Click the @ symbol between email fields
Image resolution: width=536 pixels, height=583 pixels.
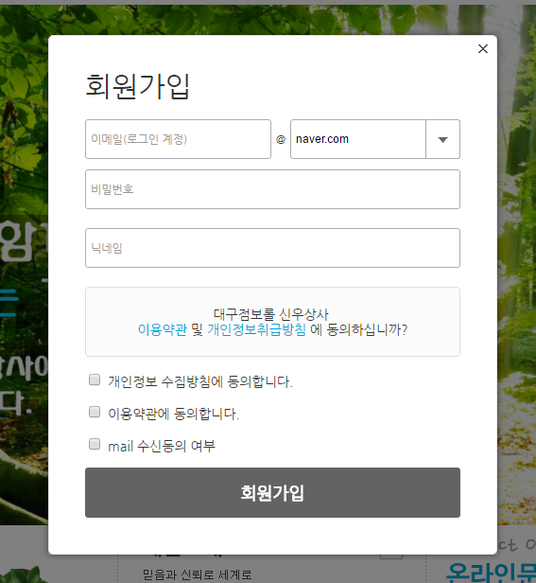click(x=281, y=139)
